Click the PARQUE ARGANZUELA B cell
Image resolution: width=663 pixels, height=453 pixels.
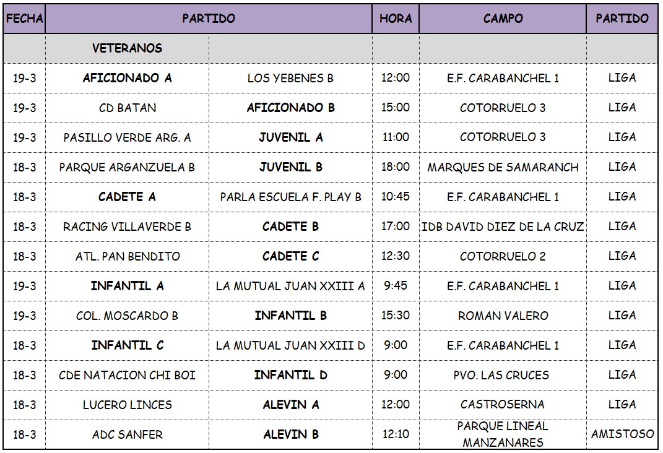pos(128,167)
